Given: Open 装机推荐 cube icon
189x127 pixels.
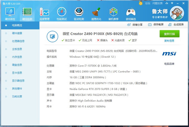Looking at the screenshot, I should [x=113, y=13].
